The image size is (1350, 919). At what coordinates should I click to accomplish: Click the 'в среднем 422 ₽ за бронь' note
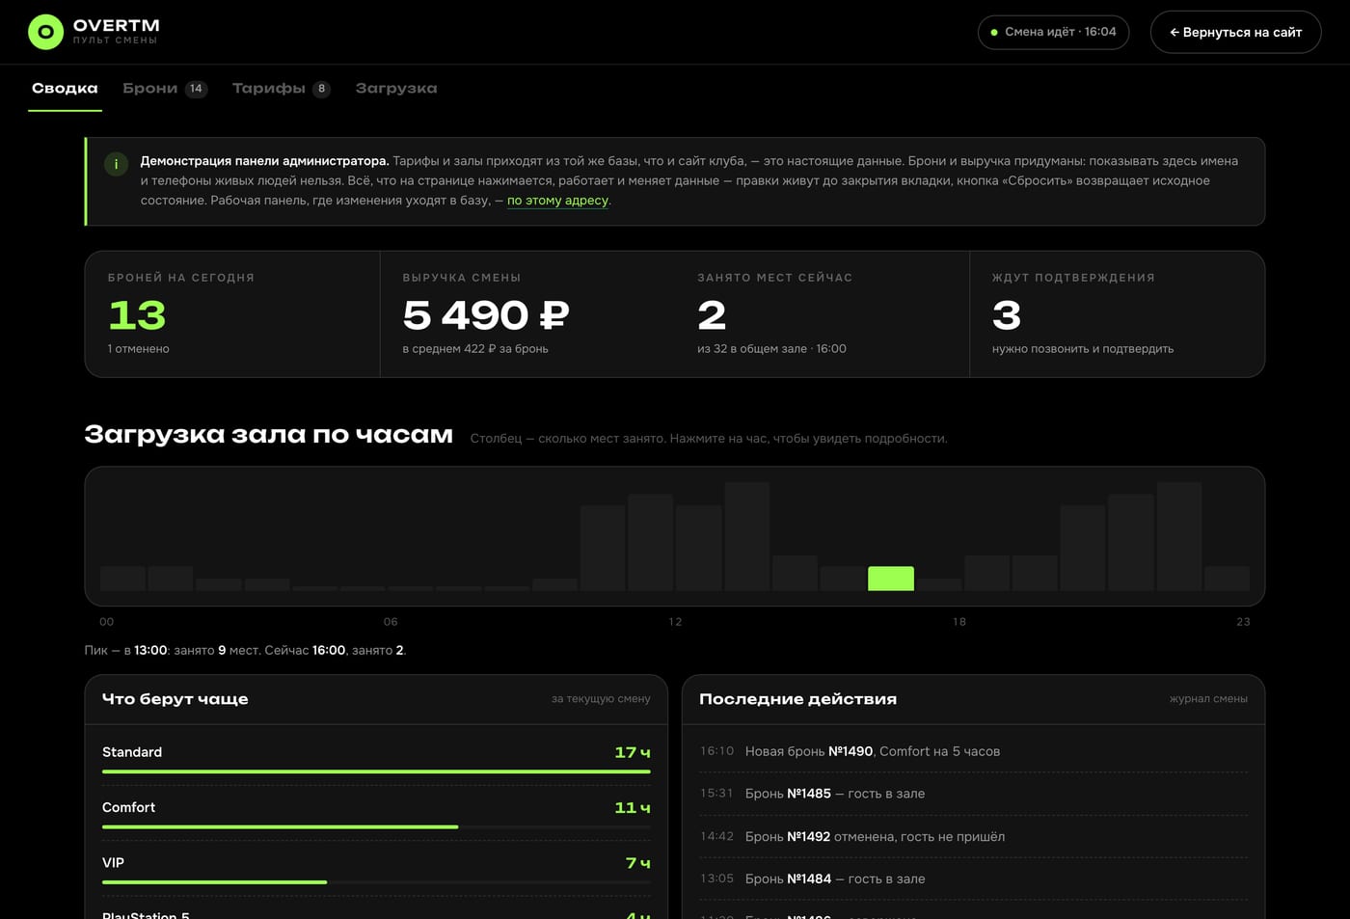pyautogui.click(x=475, y=349)
